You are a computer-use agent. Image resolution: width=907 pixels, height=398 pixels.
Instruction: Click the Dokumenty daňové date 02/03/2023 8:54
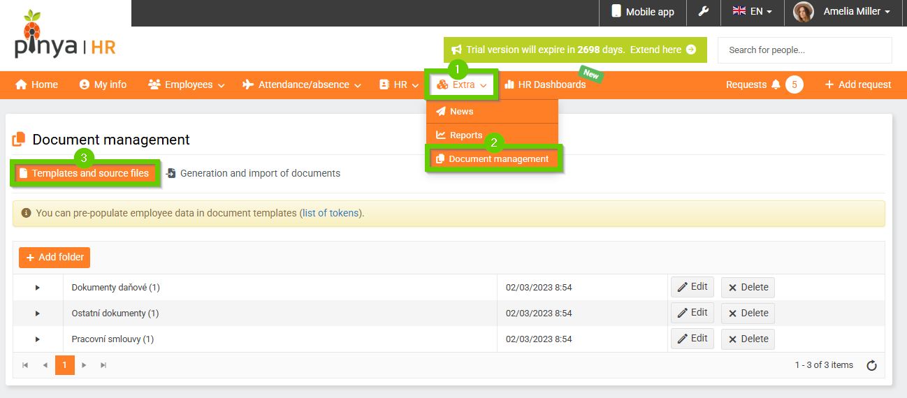coord(539,288)
